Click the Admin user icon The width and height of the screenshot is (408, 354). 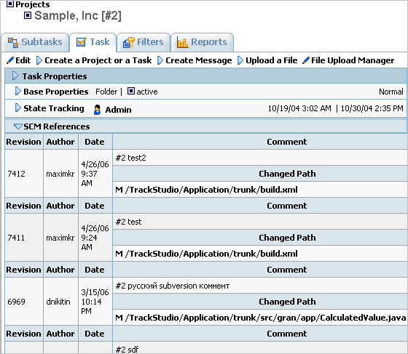coord(97,110)
